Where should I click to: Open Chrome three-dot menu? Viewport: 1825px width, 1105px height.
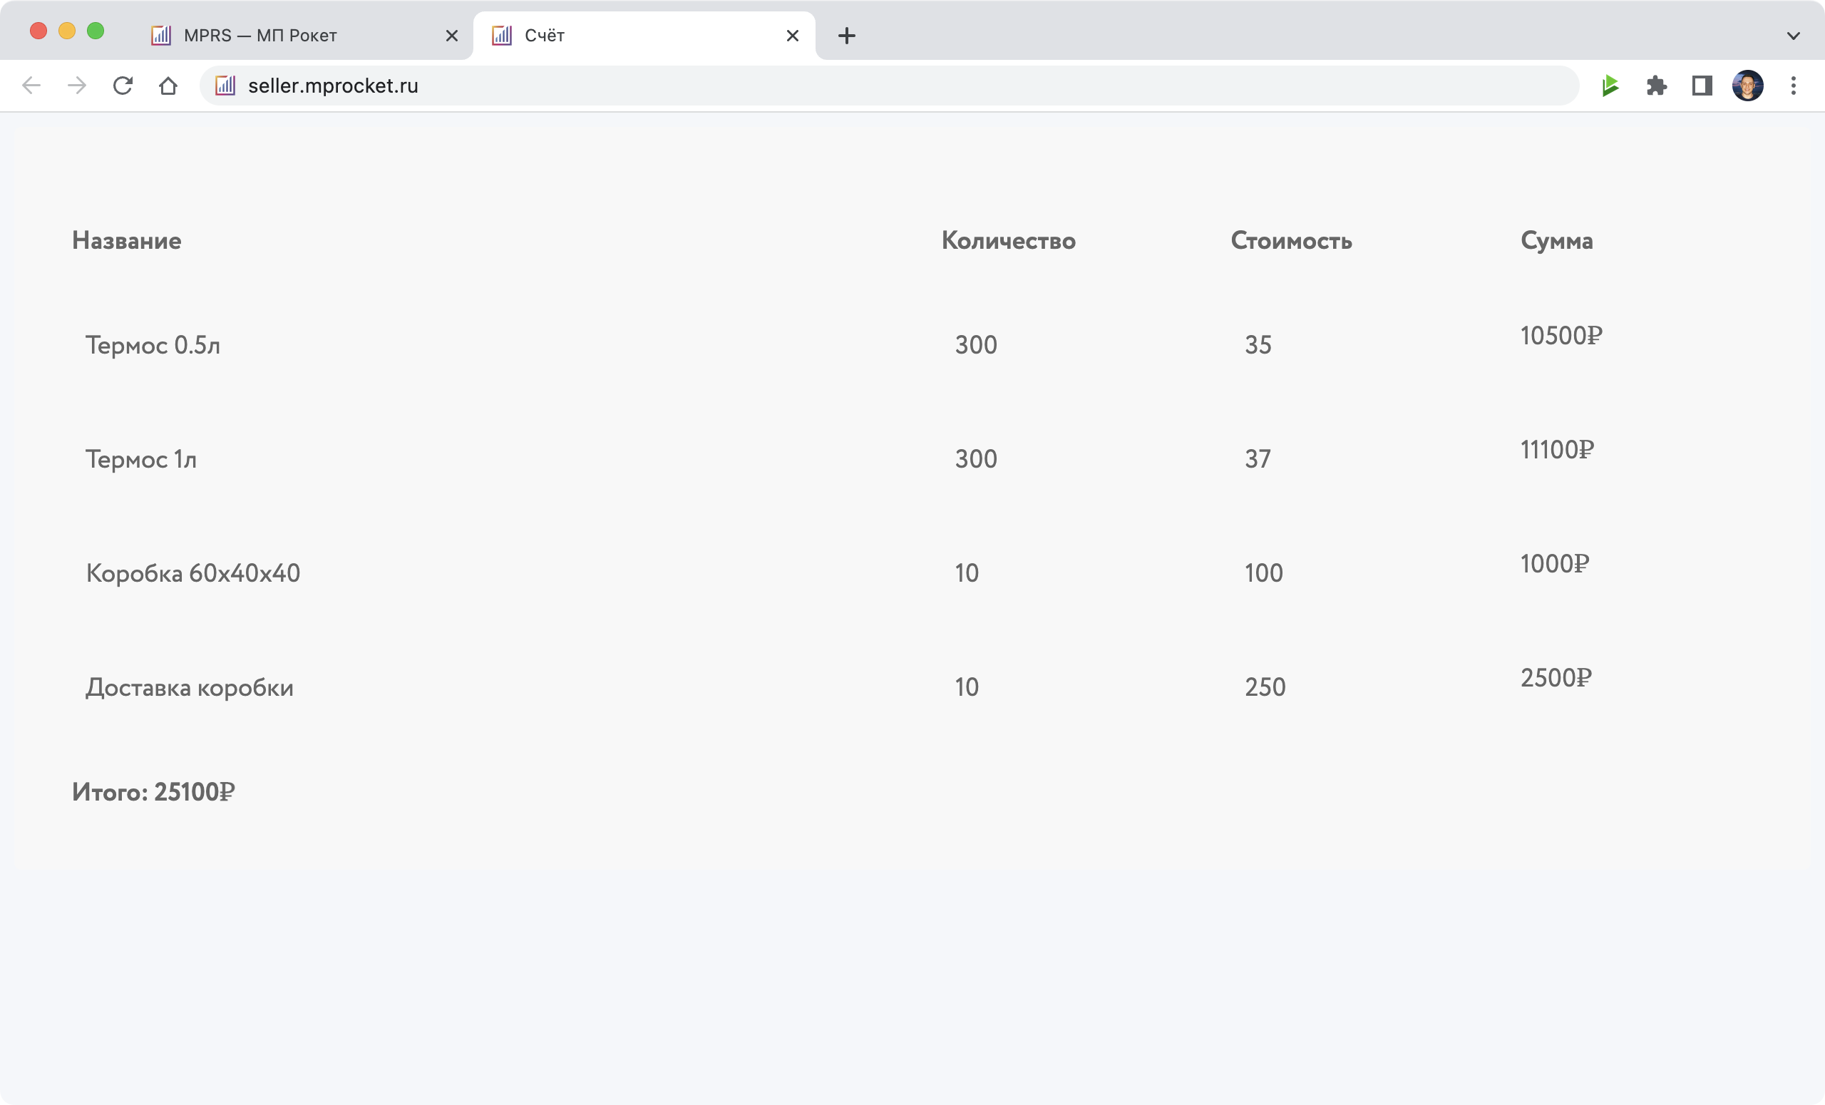(1793, 86)
